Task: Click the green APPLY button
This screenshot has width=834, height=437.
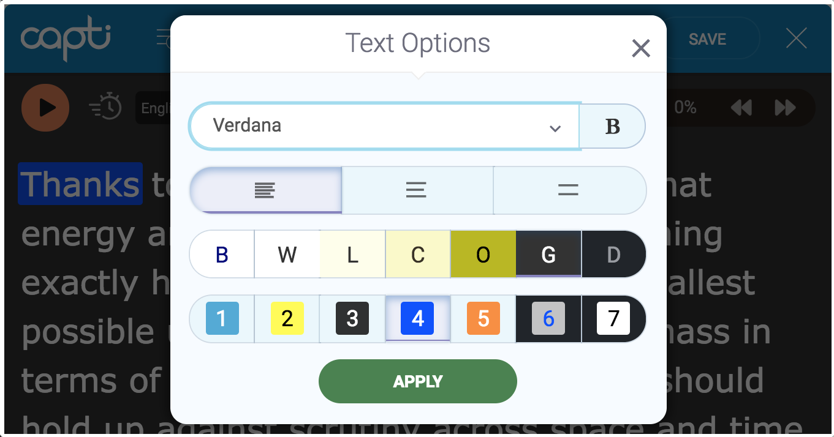Action: pyautogui.click(x=418, y=381)
